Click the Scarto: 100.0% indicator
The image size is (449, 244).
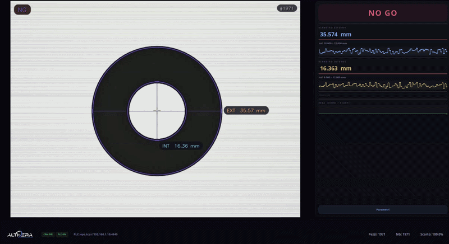click(432, 234)
